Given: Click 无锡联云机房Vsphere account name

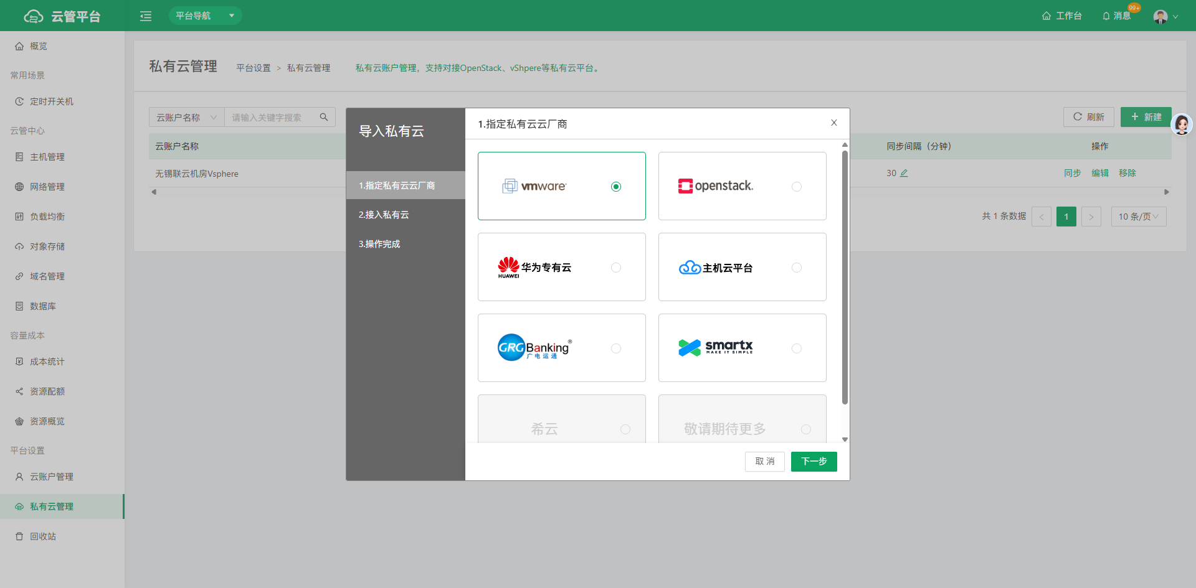Looking at the screenshot, I should tap(197, 174).
